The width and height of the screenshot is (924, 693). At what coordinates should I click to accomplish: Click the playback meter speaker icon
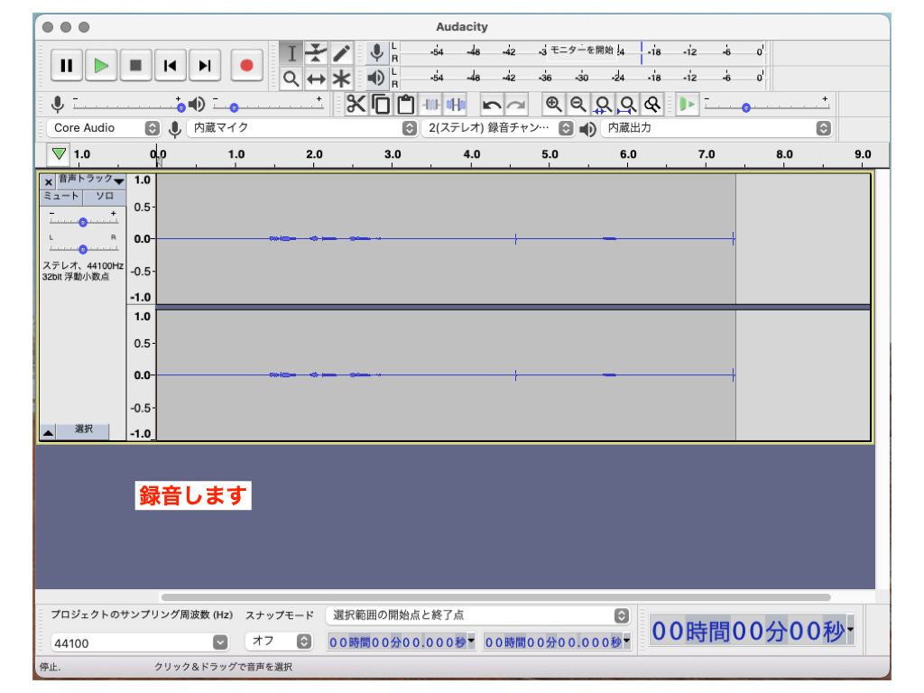tap(376, 78)
